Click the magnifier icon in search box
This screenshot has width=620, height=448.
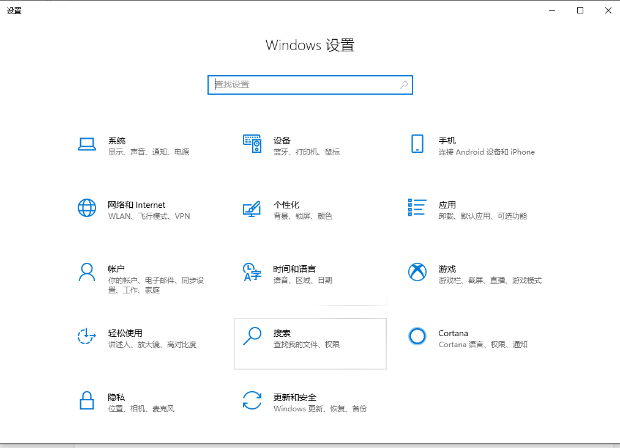point(404,85)
